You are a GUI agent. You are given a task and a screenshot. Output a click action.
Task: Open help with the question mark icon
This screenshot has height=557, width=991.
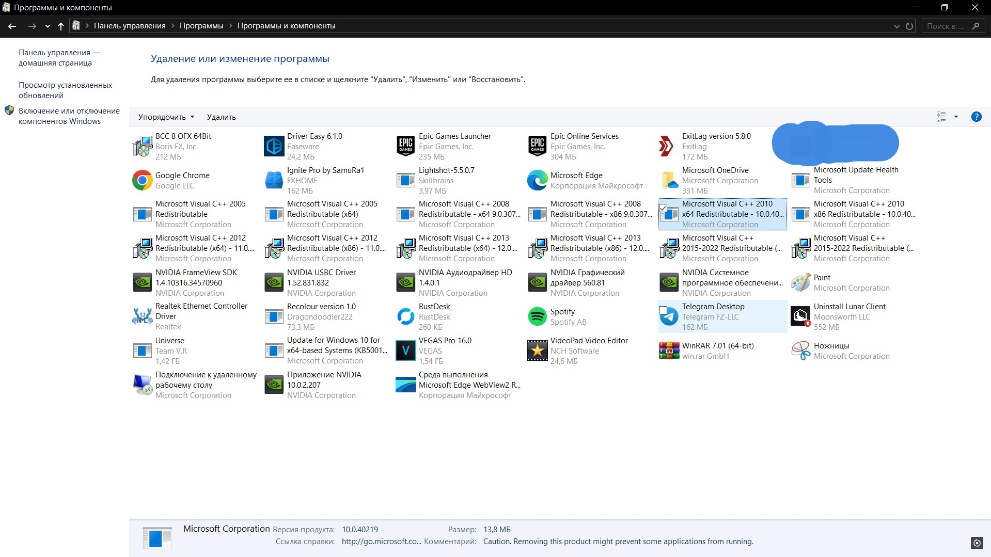point(976,117)
